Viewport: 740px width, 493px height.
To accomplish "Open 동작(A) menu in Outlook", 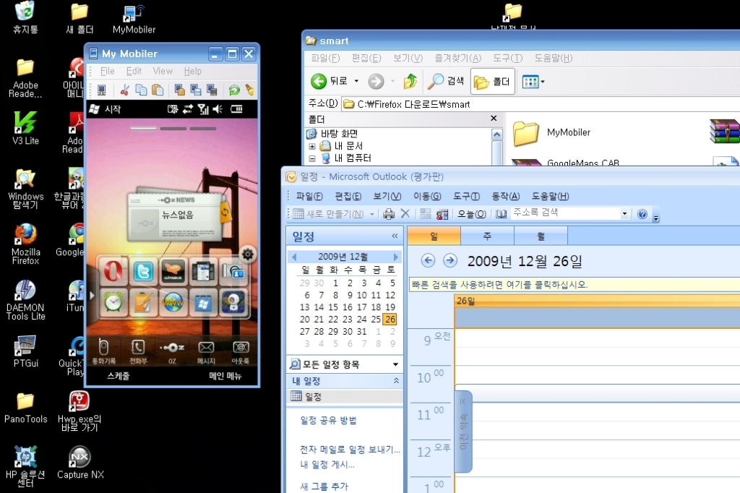I will (x=505, y=196).
